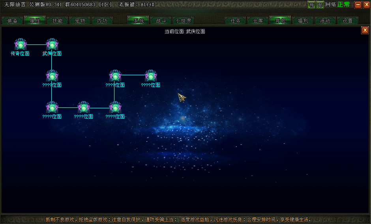Click the title text 无限放置 公测版V0.341
This screenshot has height=224, width=371.
click(x=33, y=4)
